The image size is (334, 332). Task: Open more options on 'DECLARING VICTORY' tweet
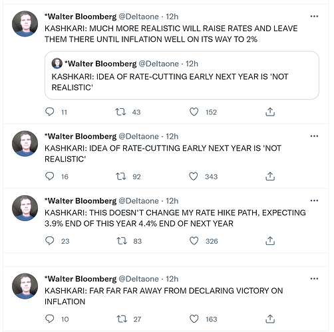coord(314,279)
